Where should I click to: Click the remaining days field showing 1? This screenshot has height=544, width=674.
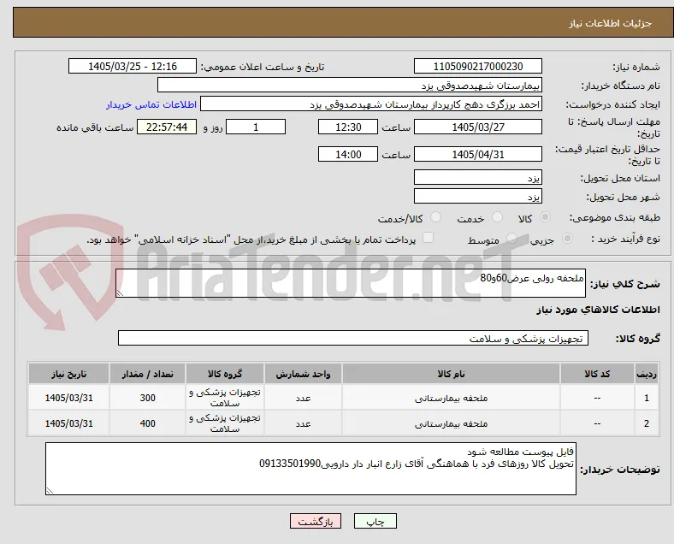click(x=256, y=127)
